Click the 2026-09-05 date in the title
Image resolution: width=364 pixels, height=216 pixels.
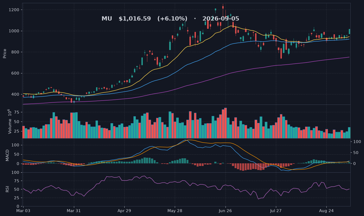point(221,19)
